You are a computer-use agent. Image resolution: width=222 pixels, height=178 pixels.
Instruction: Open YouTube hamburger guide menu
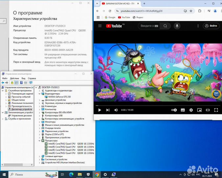[100, 26]
